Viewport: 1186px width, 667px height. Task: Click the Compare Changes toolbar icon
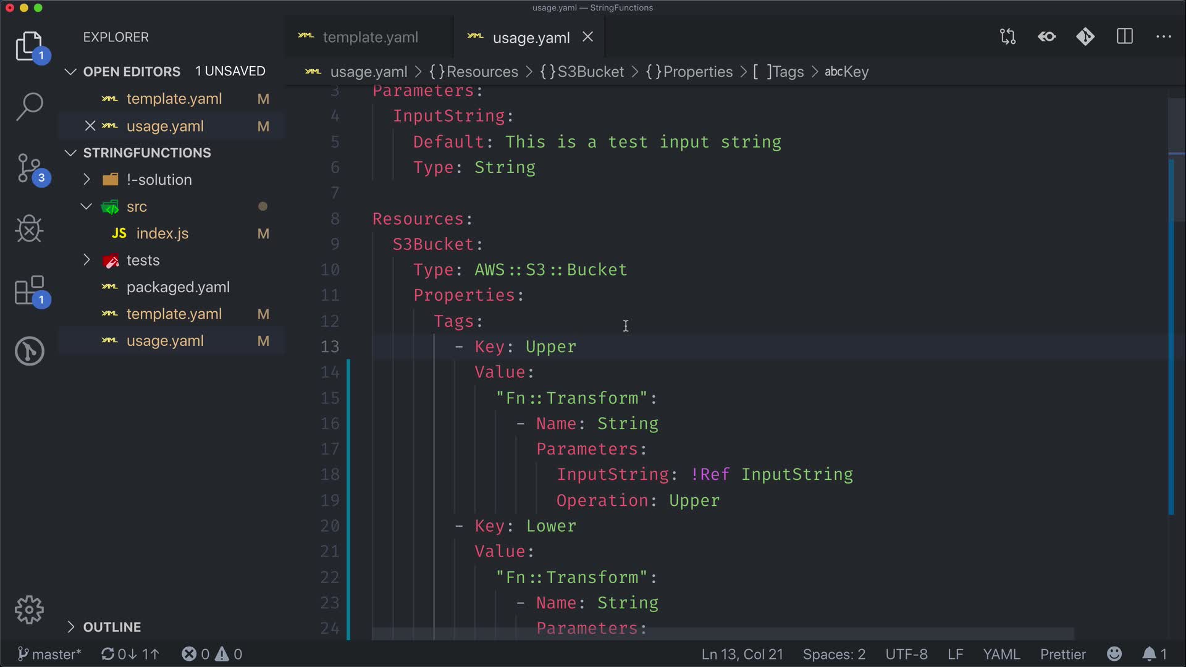click(1007, 37)
